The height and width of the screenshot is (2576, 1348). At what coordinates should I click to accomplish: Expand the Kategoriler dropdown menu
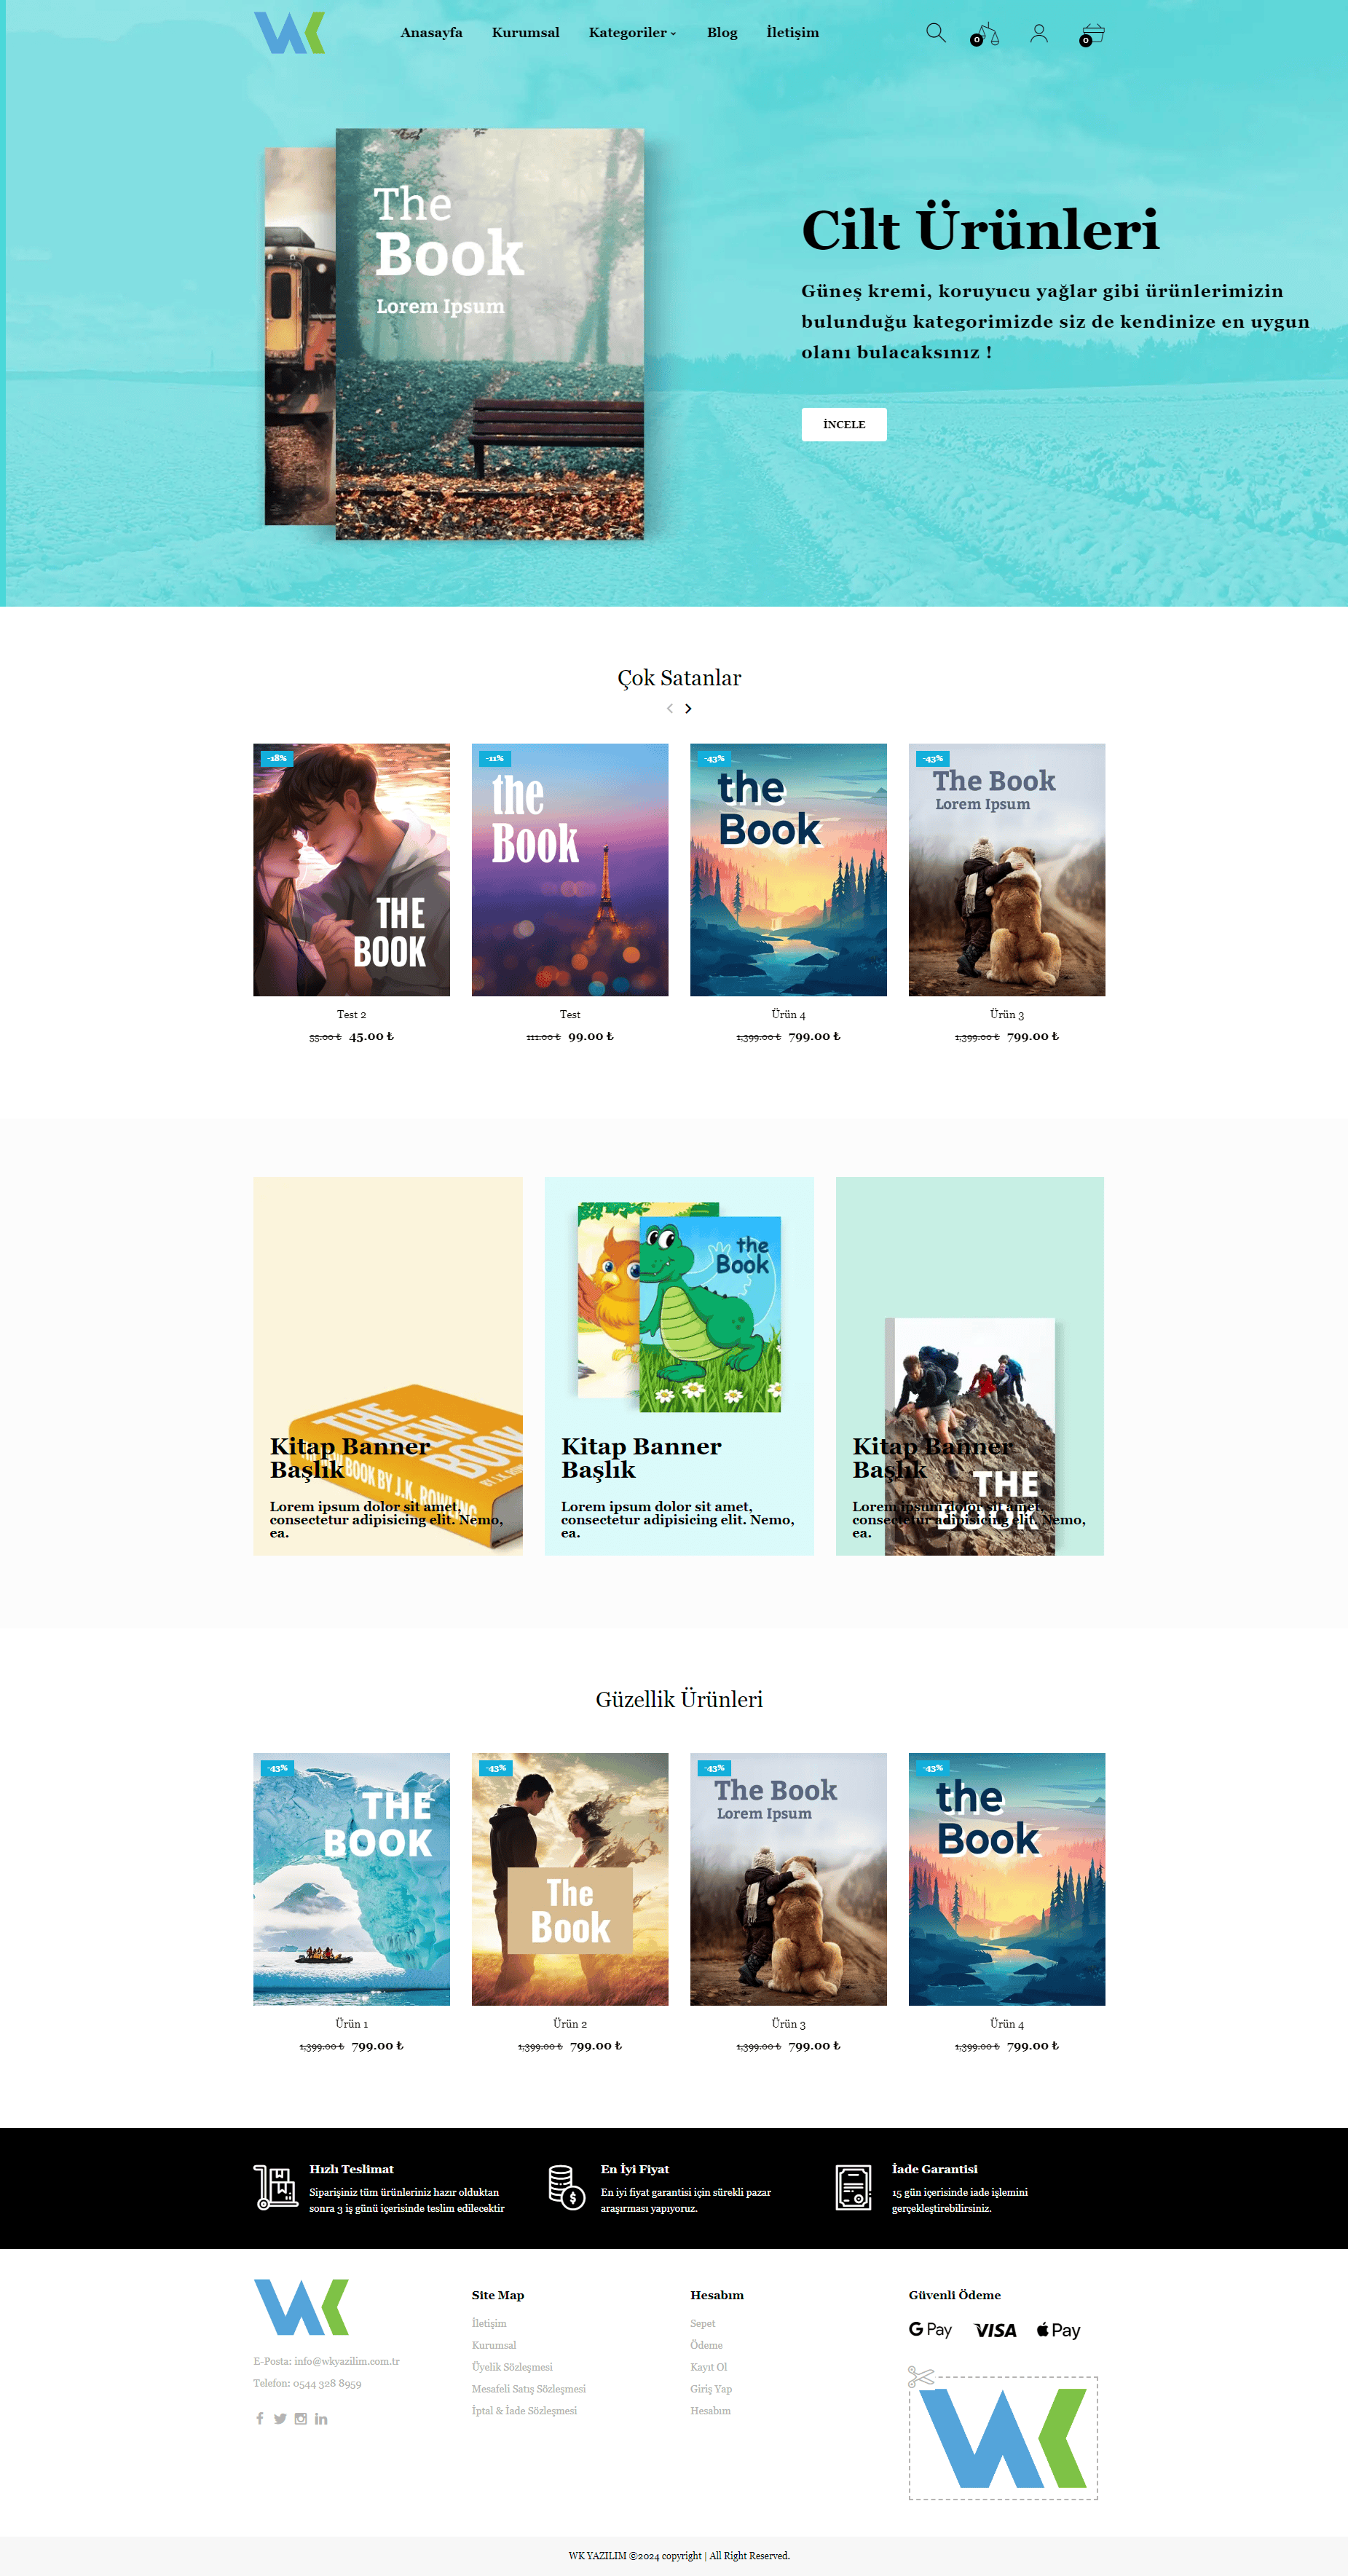tap(632, 33)
